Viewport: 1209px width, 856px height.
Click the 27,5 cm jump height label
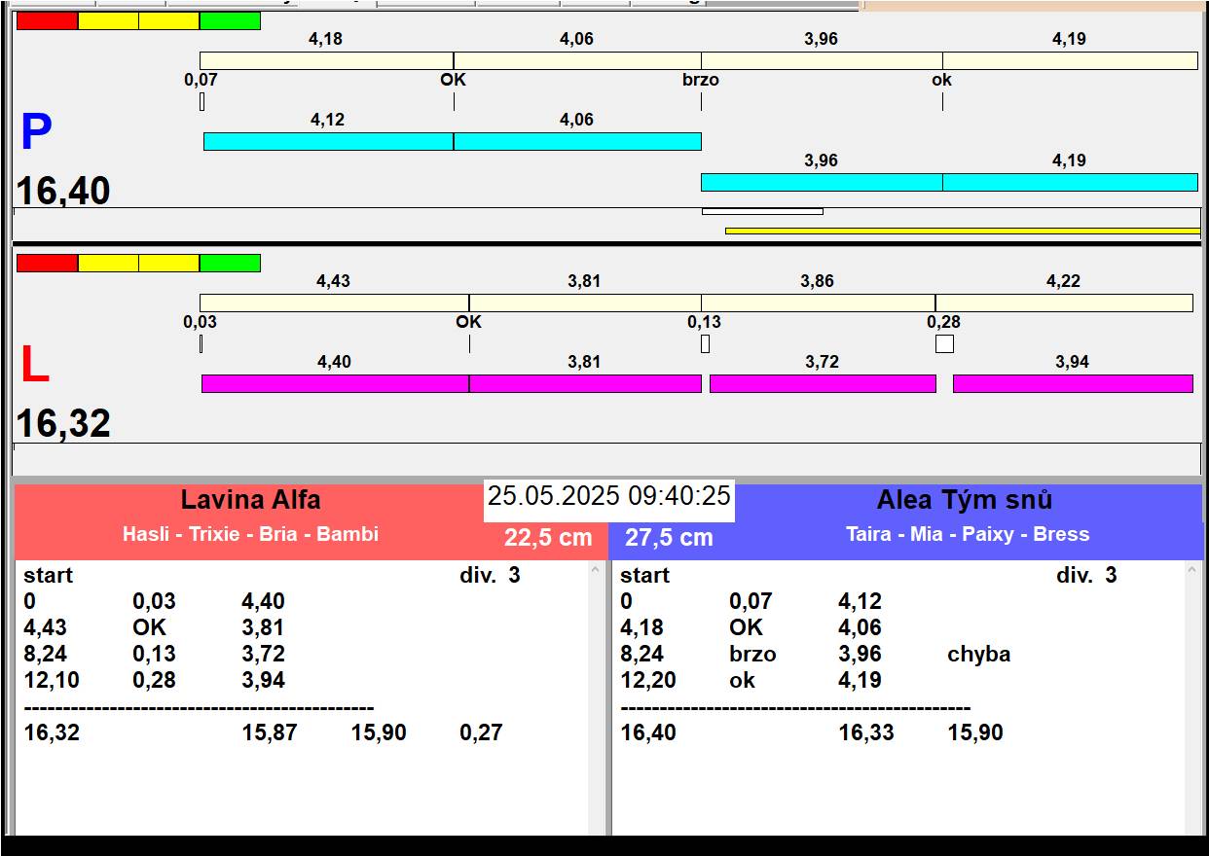(x=669, y=538)
